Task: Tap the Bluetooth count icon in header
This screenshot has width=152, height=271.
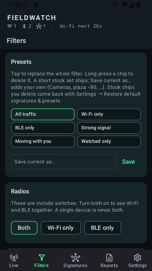Action: [x=24, y=26]
